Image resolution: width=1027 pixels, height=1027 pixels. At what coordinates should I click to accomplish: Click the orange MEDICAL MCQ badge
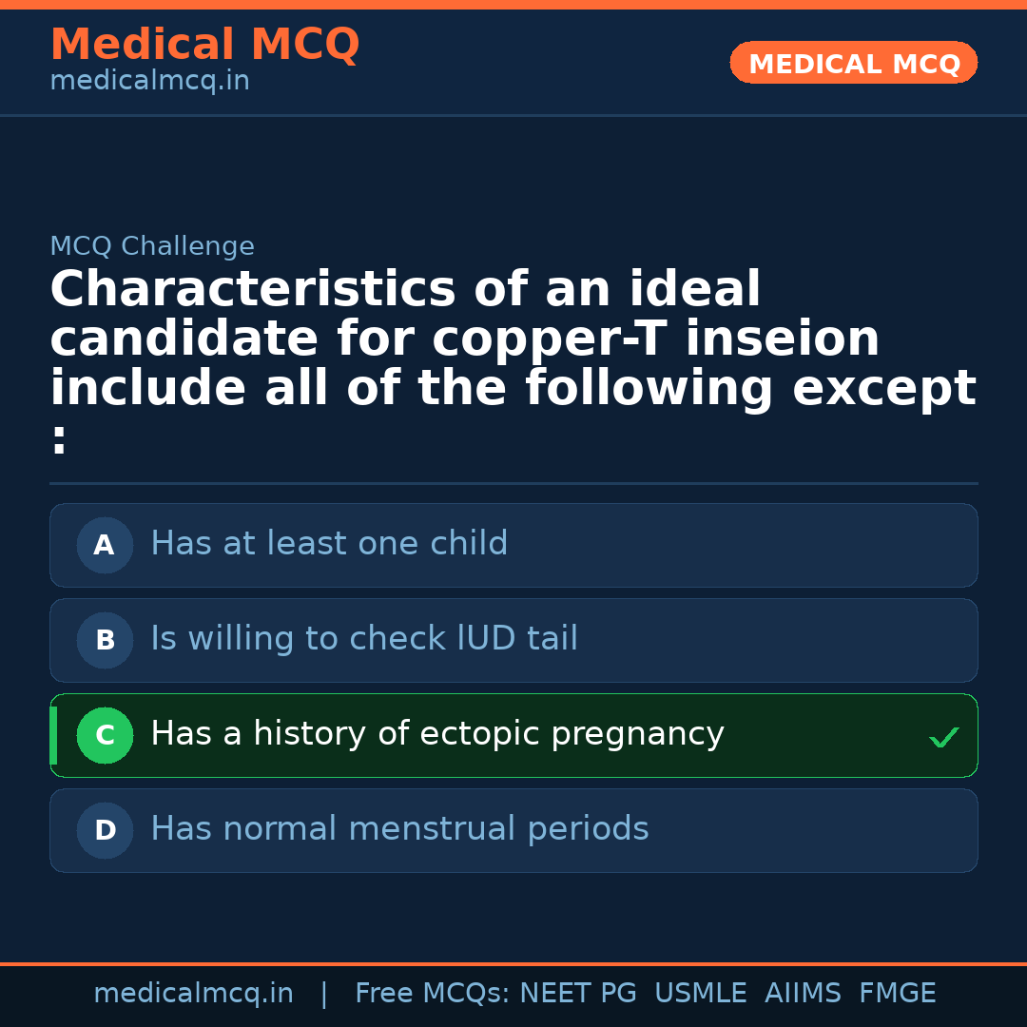tap(854, 64)
